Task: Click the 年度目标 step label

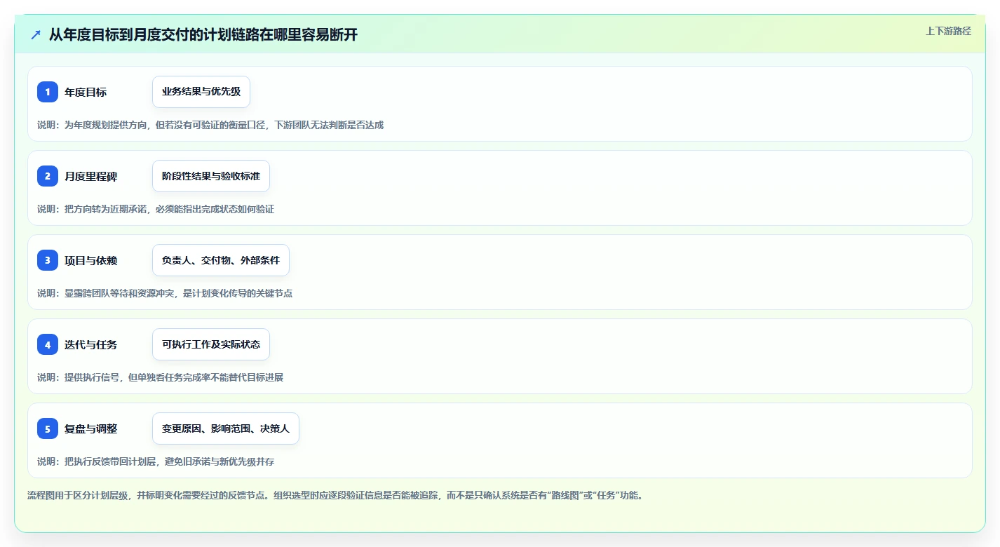Action: click(x=86, y=92)
